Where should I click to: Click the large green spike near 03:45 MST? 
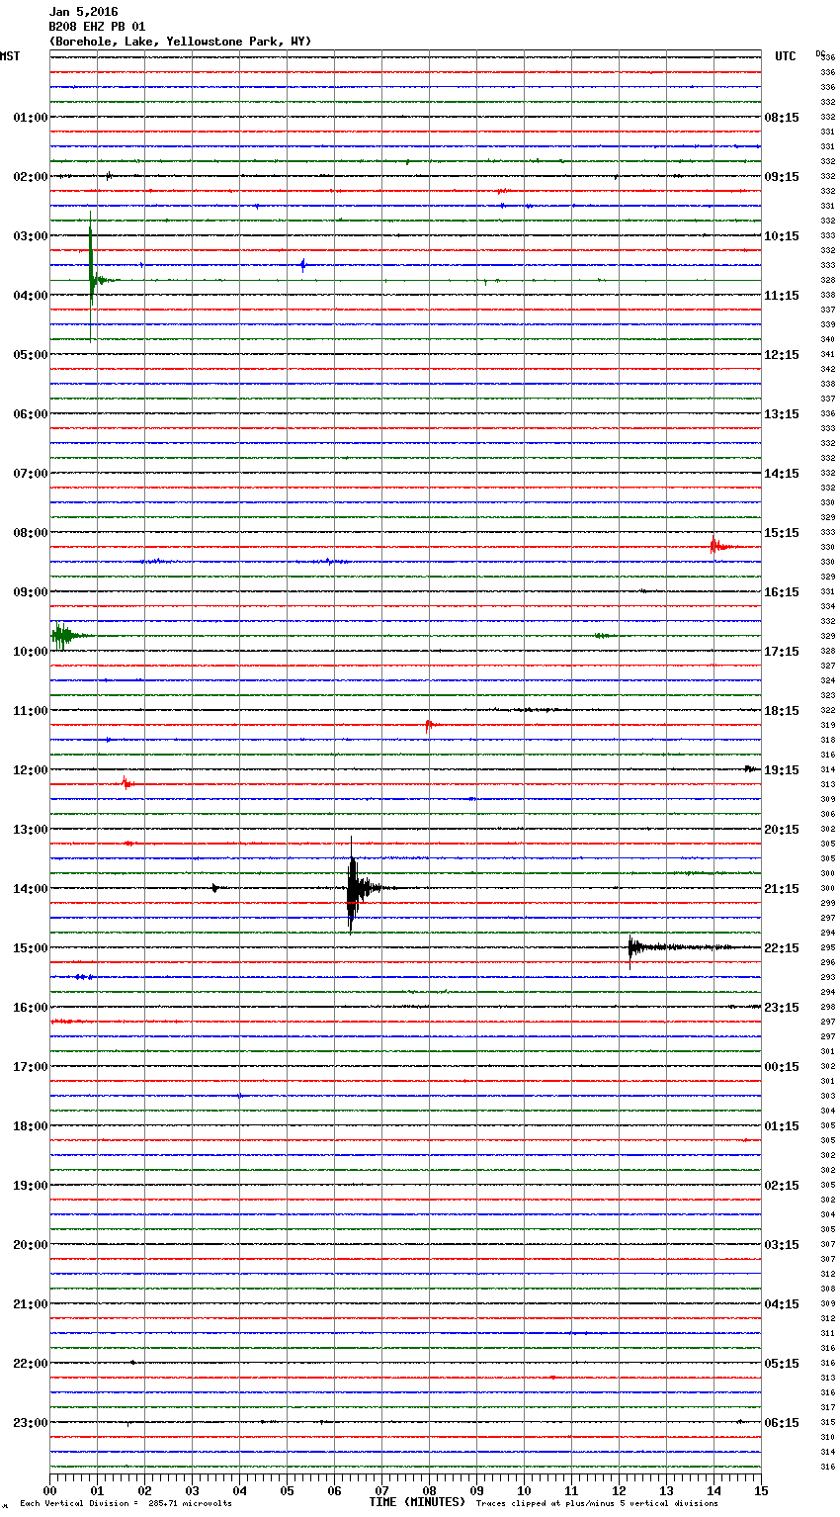91,276
